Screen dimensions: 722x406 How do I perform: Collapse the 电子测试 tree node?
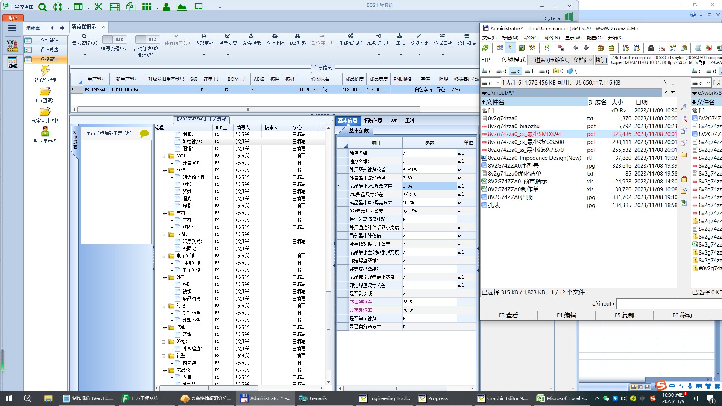coord(164,256)
